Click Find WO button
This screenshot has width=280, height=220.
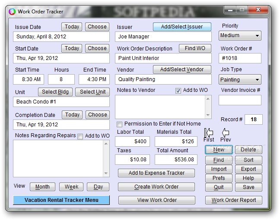195,48
